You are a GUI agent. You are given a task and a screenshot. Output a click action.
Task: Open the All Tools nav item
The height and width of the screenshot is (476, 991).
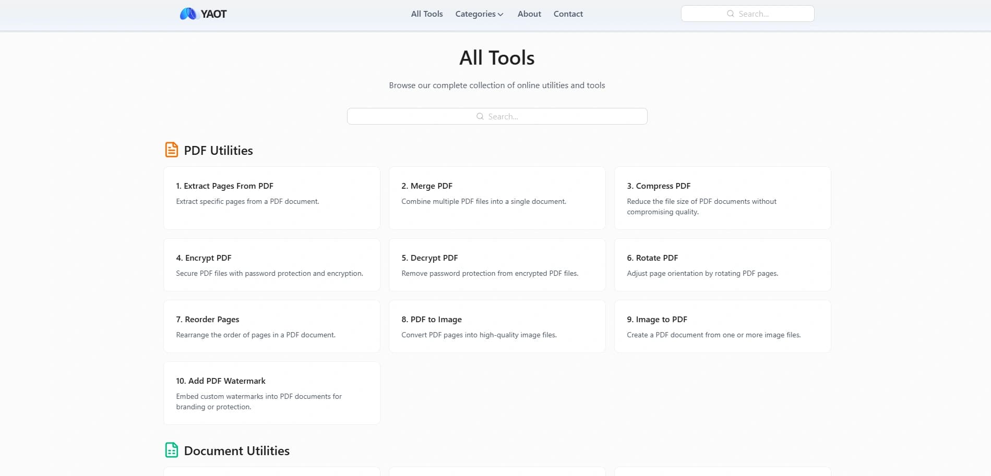click(426, 14)
